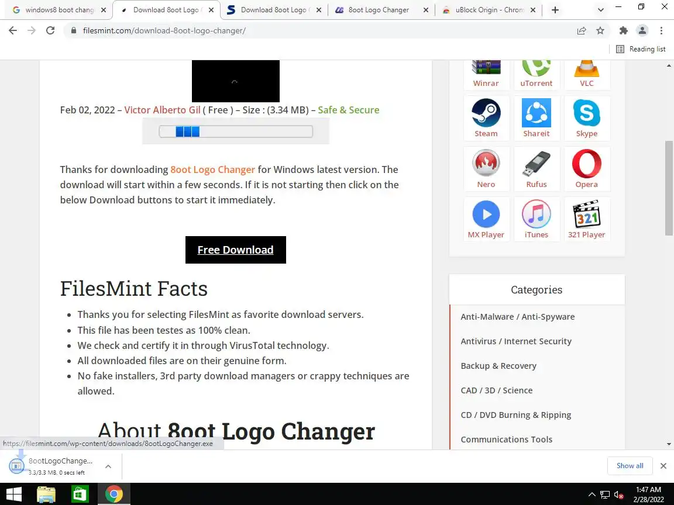674x505 pixels.
Task: Open the CAD / 3D / Science category
Action: 497,390
